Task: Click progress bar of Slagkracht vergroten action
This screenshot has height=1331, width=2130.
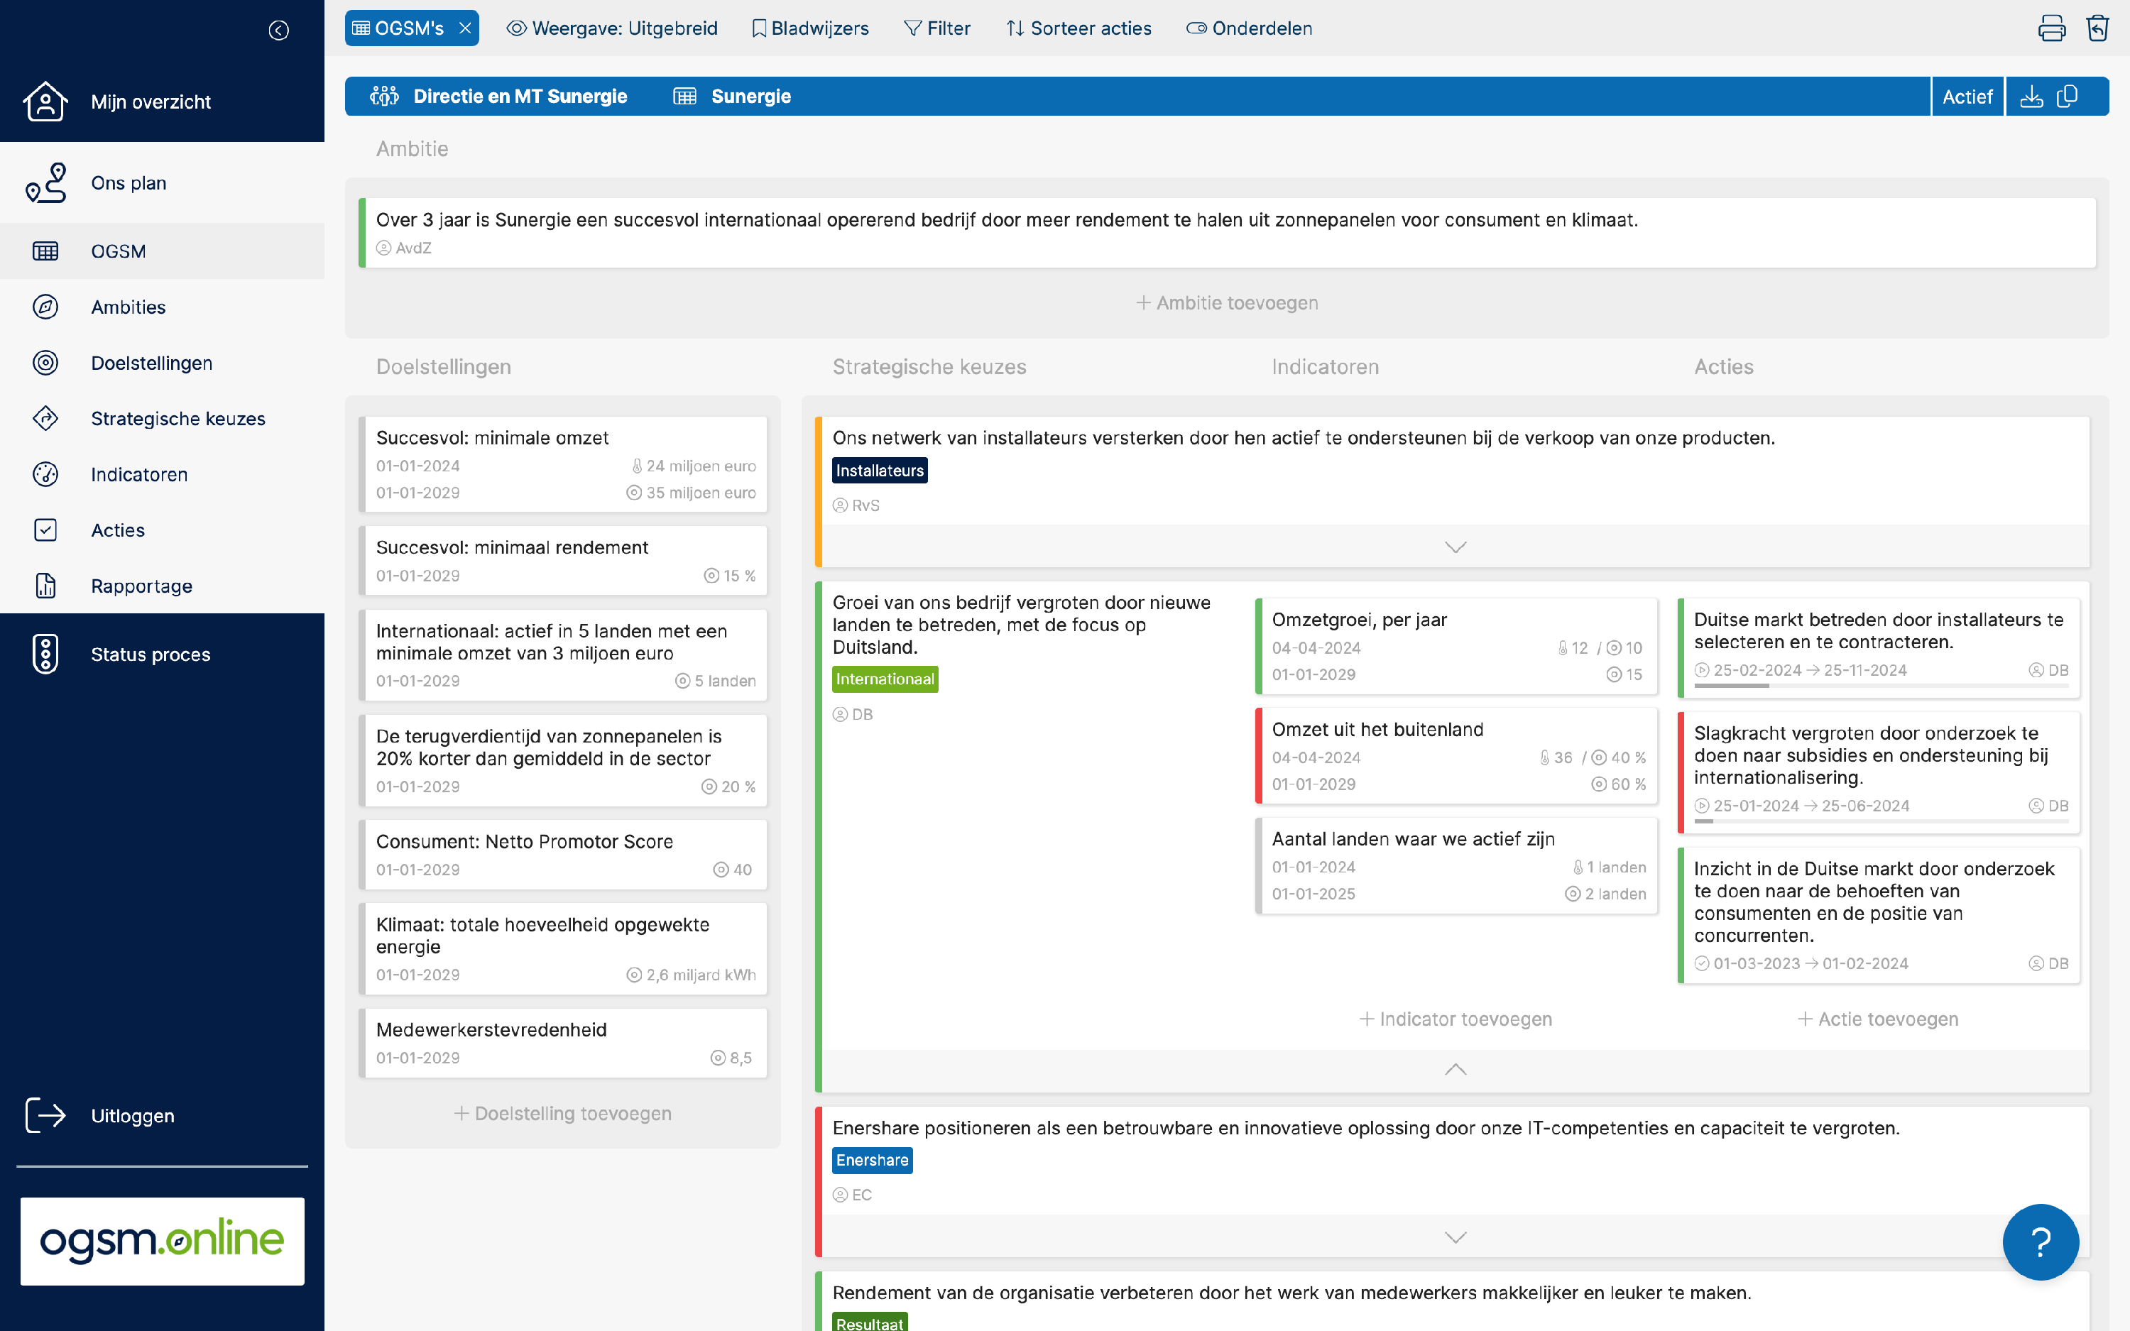Action: [1881, 821]
